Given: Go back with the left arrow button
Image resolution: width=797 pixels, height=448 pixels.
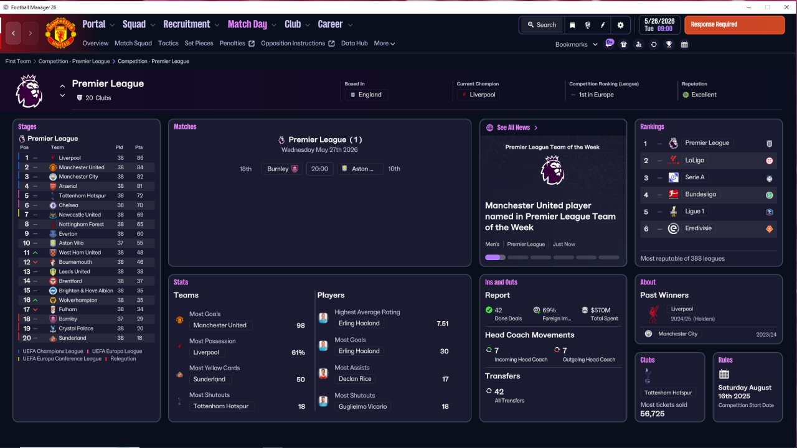Looking at the screenshot, I should click(14, 33).
